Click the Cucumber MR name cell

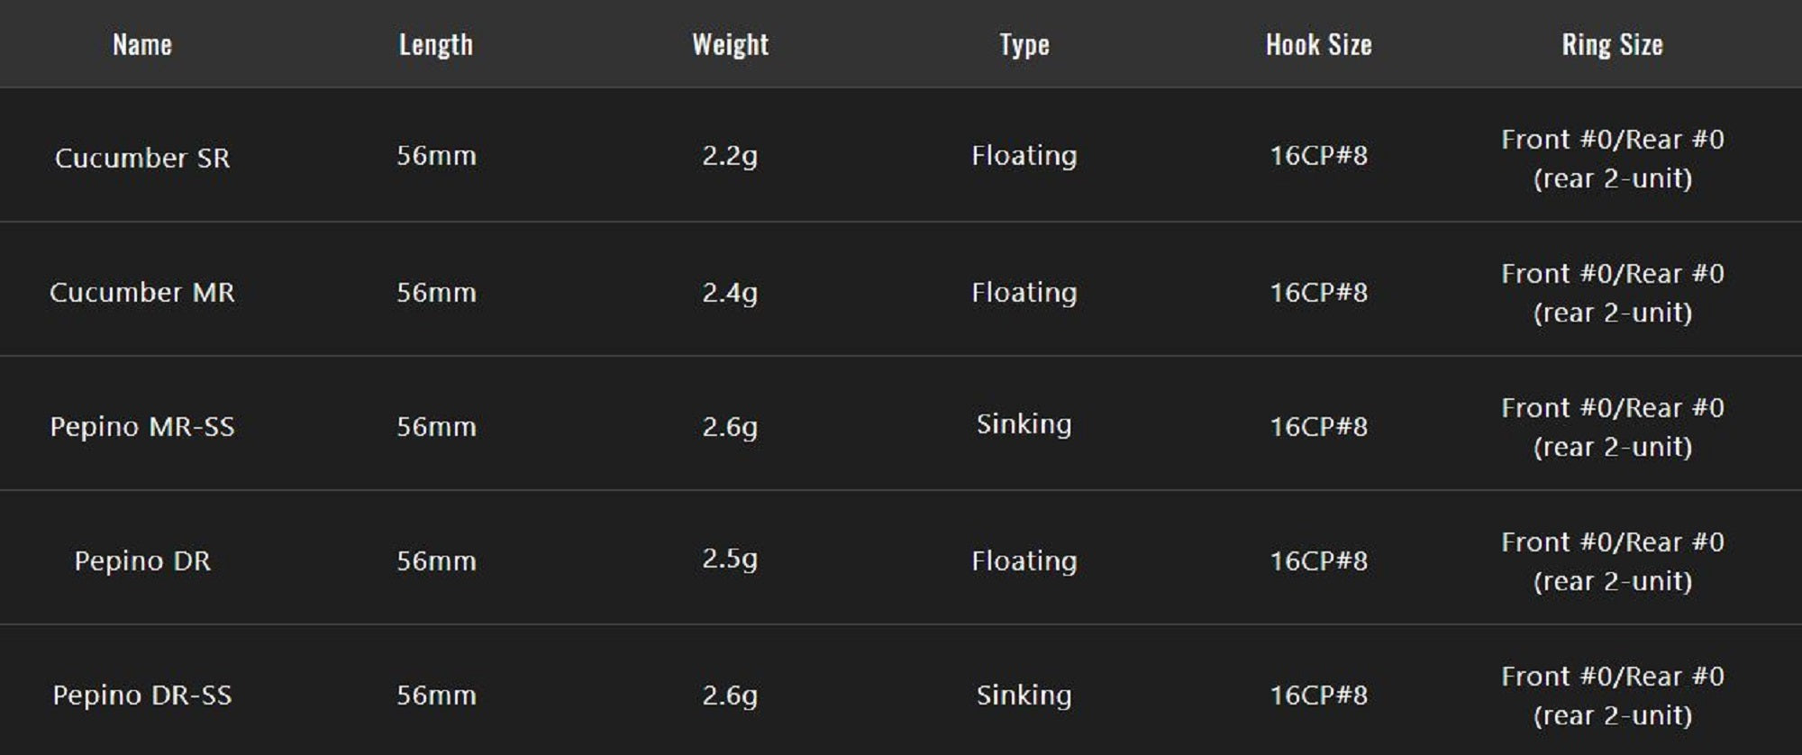[142, 292]
